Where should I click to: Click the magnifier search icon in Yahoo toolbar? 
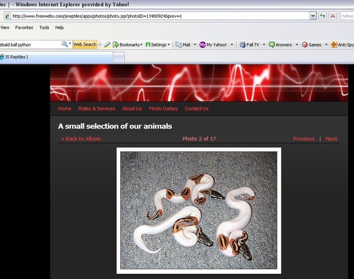pyautogui.click(x=65, y=44)
